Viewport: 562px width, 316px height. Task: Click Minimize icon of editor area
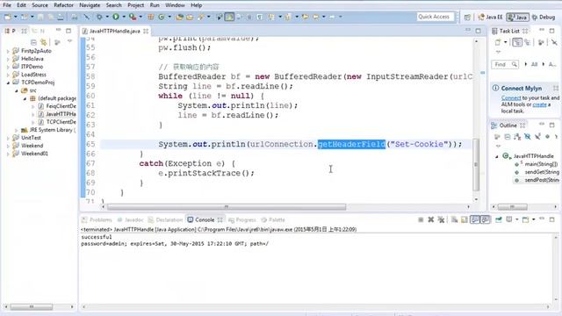pyautogui.click(x=468, y=31)
